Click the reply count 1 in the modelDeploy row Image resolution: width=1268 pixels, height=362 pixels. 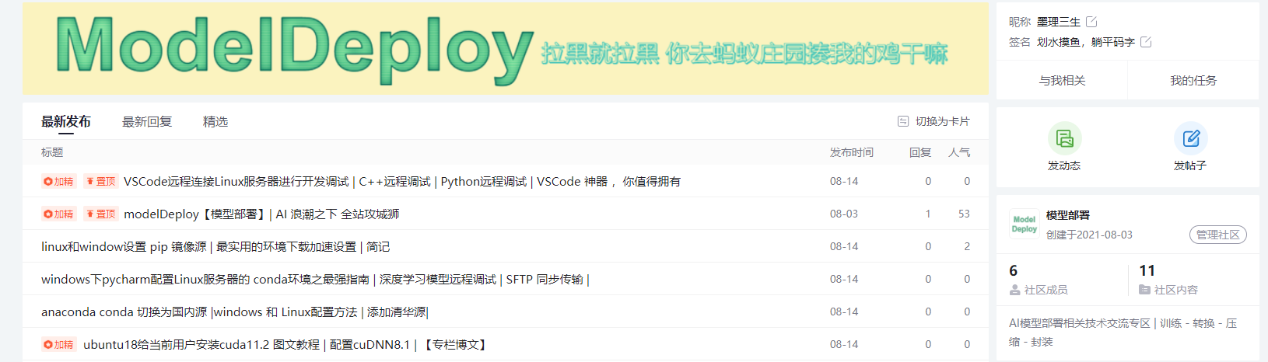pyautogui.click(x=928, y=214)
